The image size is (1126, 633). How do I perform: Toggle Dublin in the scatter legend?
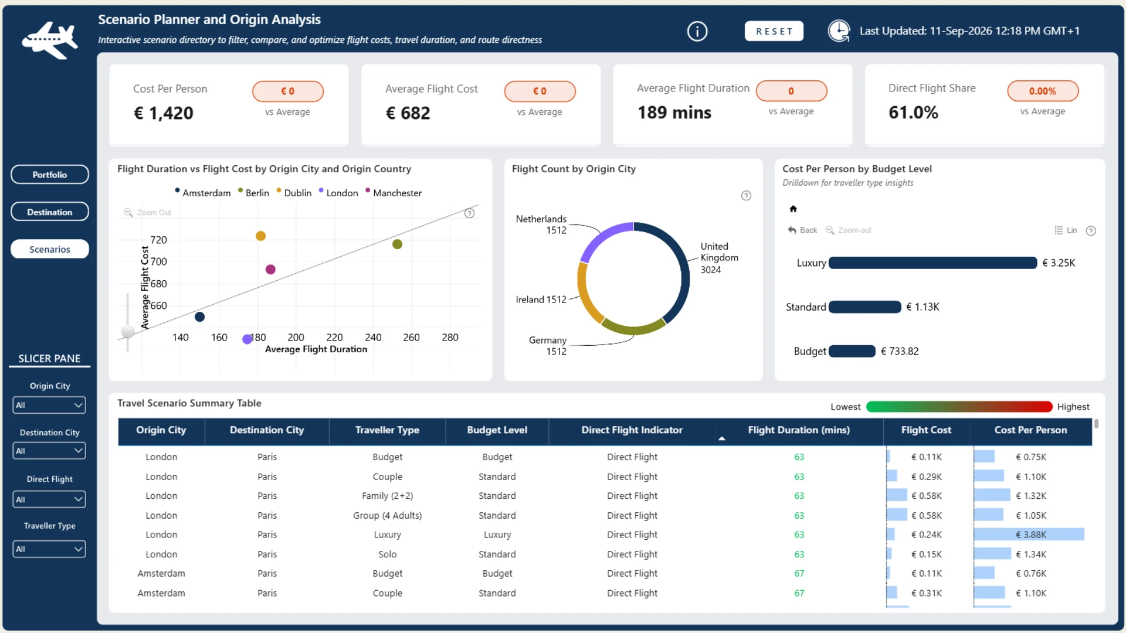pyautogui.click(x=294, y=193)
